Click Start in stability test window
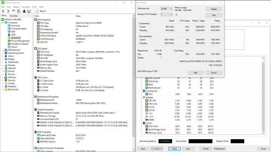271x152 pixels. pyautogui.click(x=143, y=149)
